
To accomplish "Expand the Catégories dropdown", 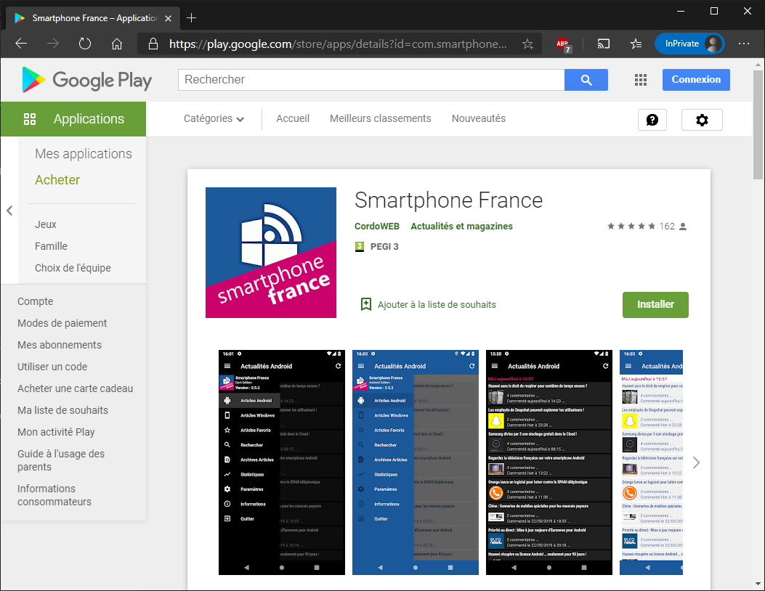I will tap(214, 118).
